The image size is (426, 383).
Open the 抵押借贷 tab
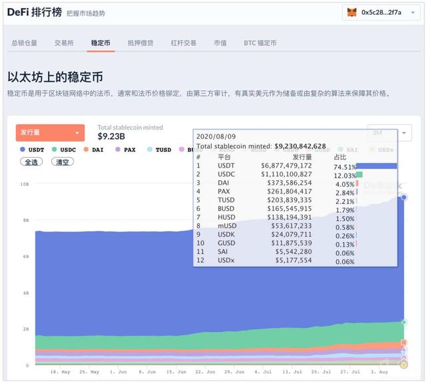coord(140,43)
